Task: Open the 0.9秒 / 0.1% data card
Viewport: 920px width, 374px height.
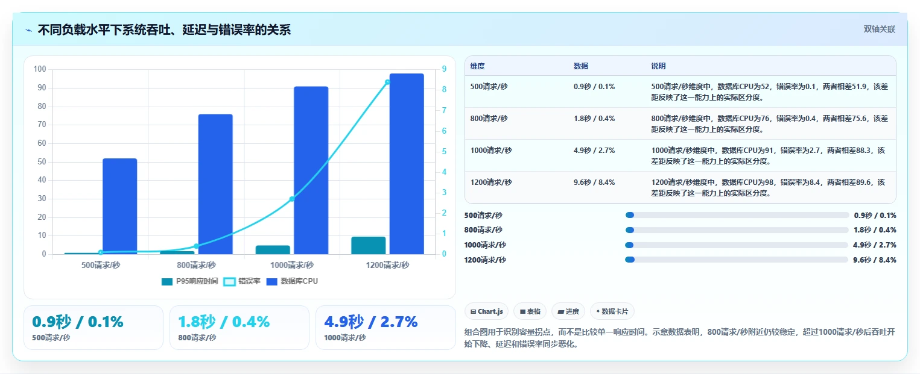Action: 94,328
